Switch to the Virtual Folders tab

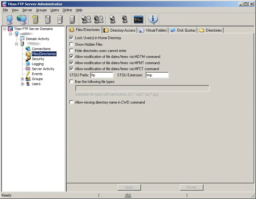pos(153,30)
